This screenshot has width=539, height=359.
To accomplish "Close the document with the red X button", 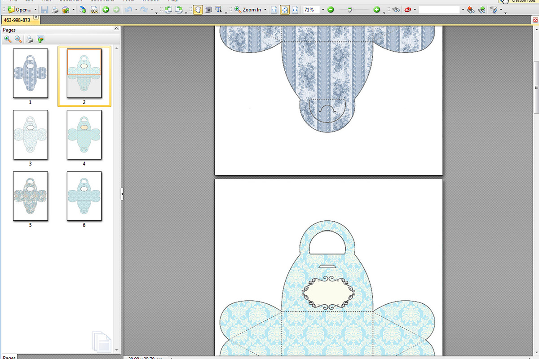I will [x=535, y=20].
